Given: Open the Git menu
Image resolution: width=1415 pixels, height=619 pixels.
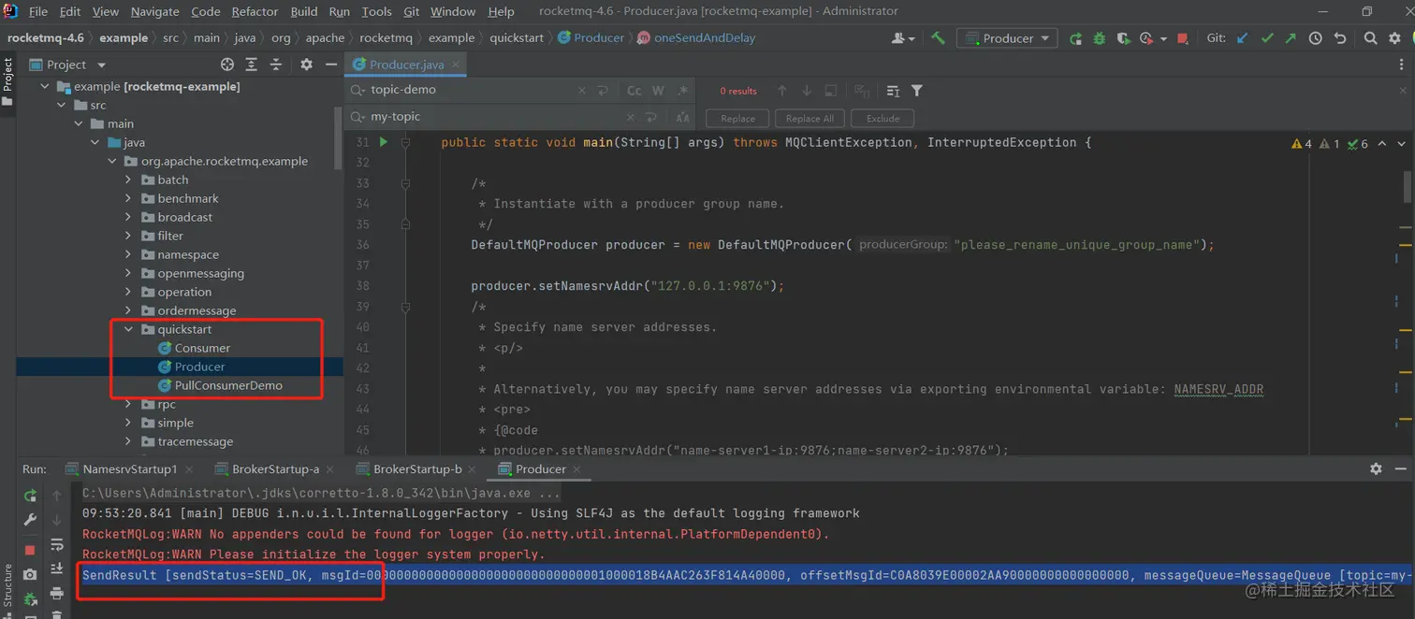Looking at the screenshot, I should point(411,11).
